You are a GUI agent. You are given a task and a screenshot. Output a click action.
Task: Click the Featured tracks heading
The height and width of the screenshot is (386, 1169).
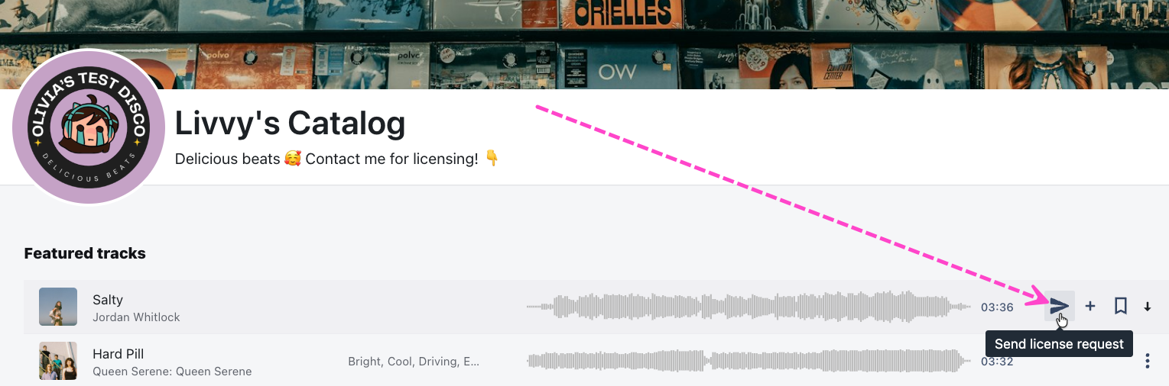85,253
